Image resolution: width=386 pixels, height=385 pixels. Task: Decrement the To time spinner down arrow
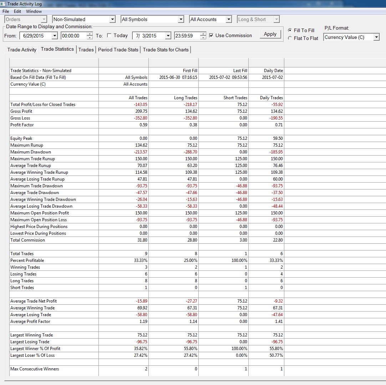pos(203,37)
